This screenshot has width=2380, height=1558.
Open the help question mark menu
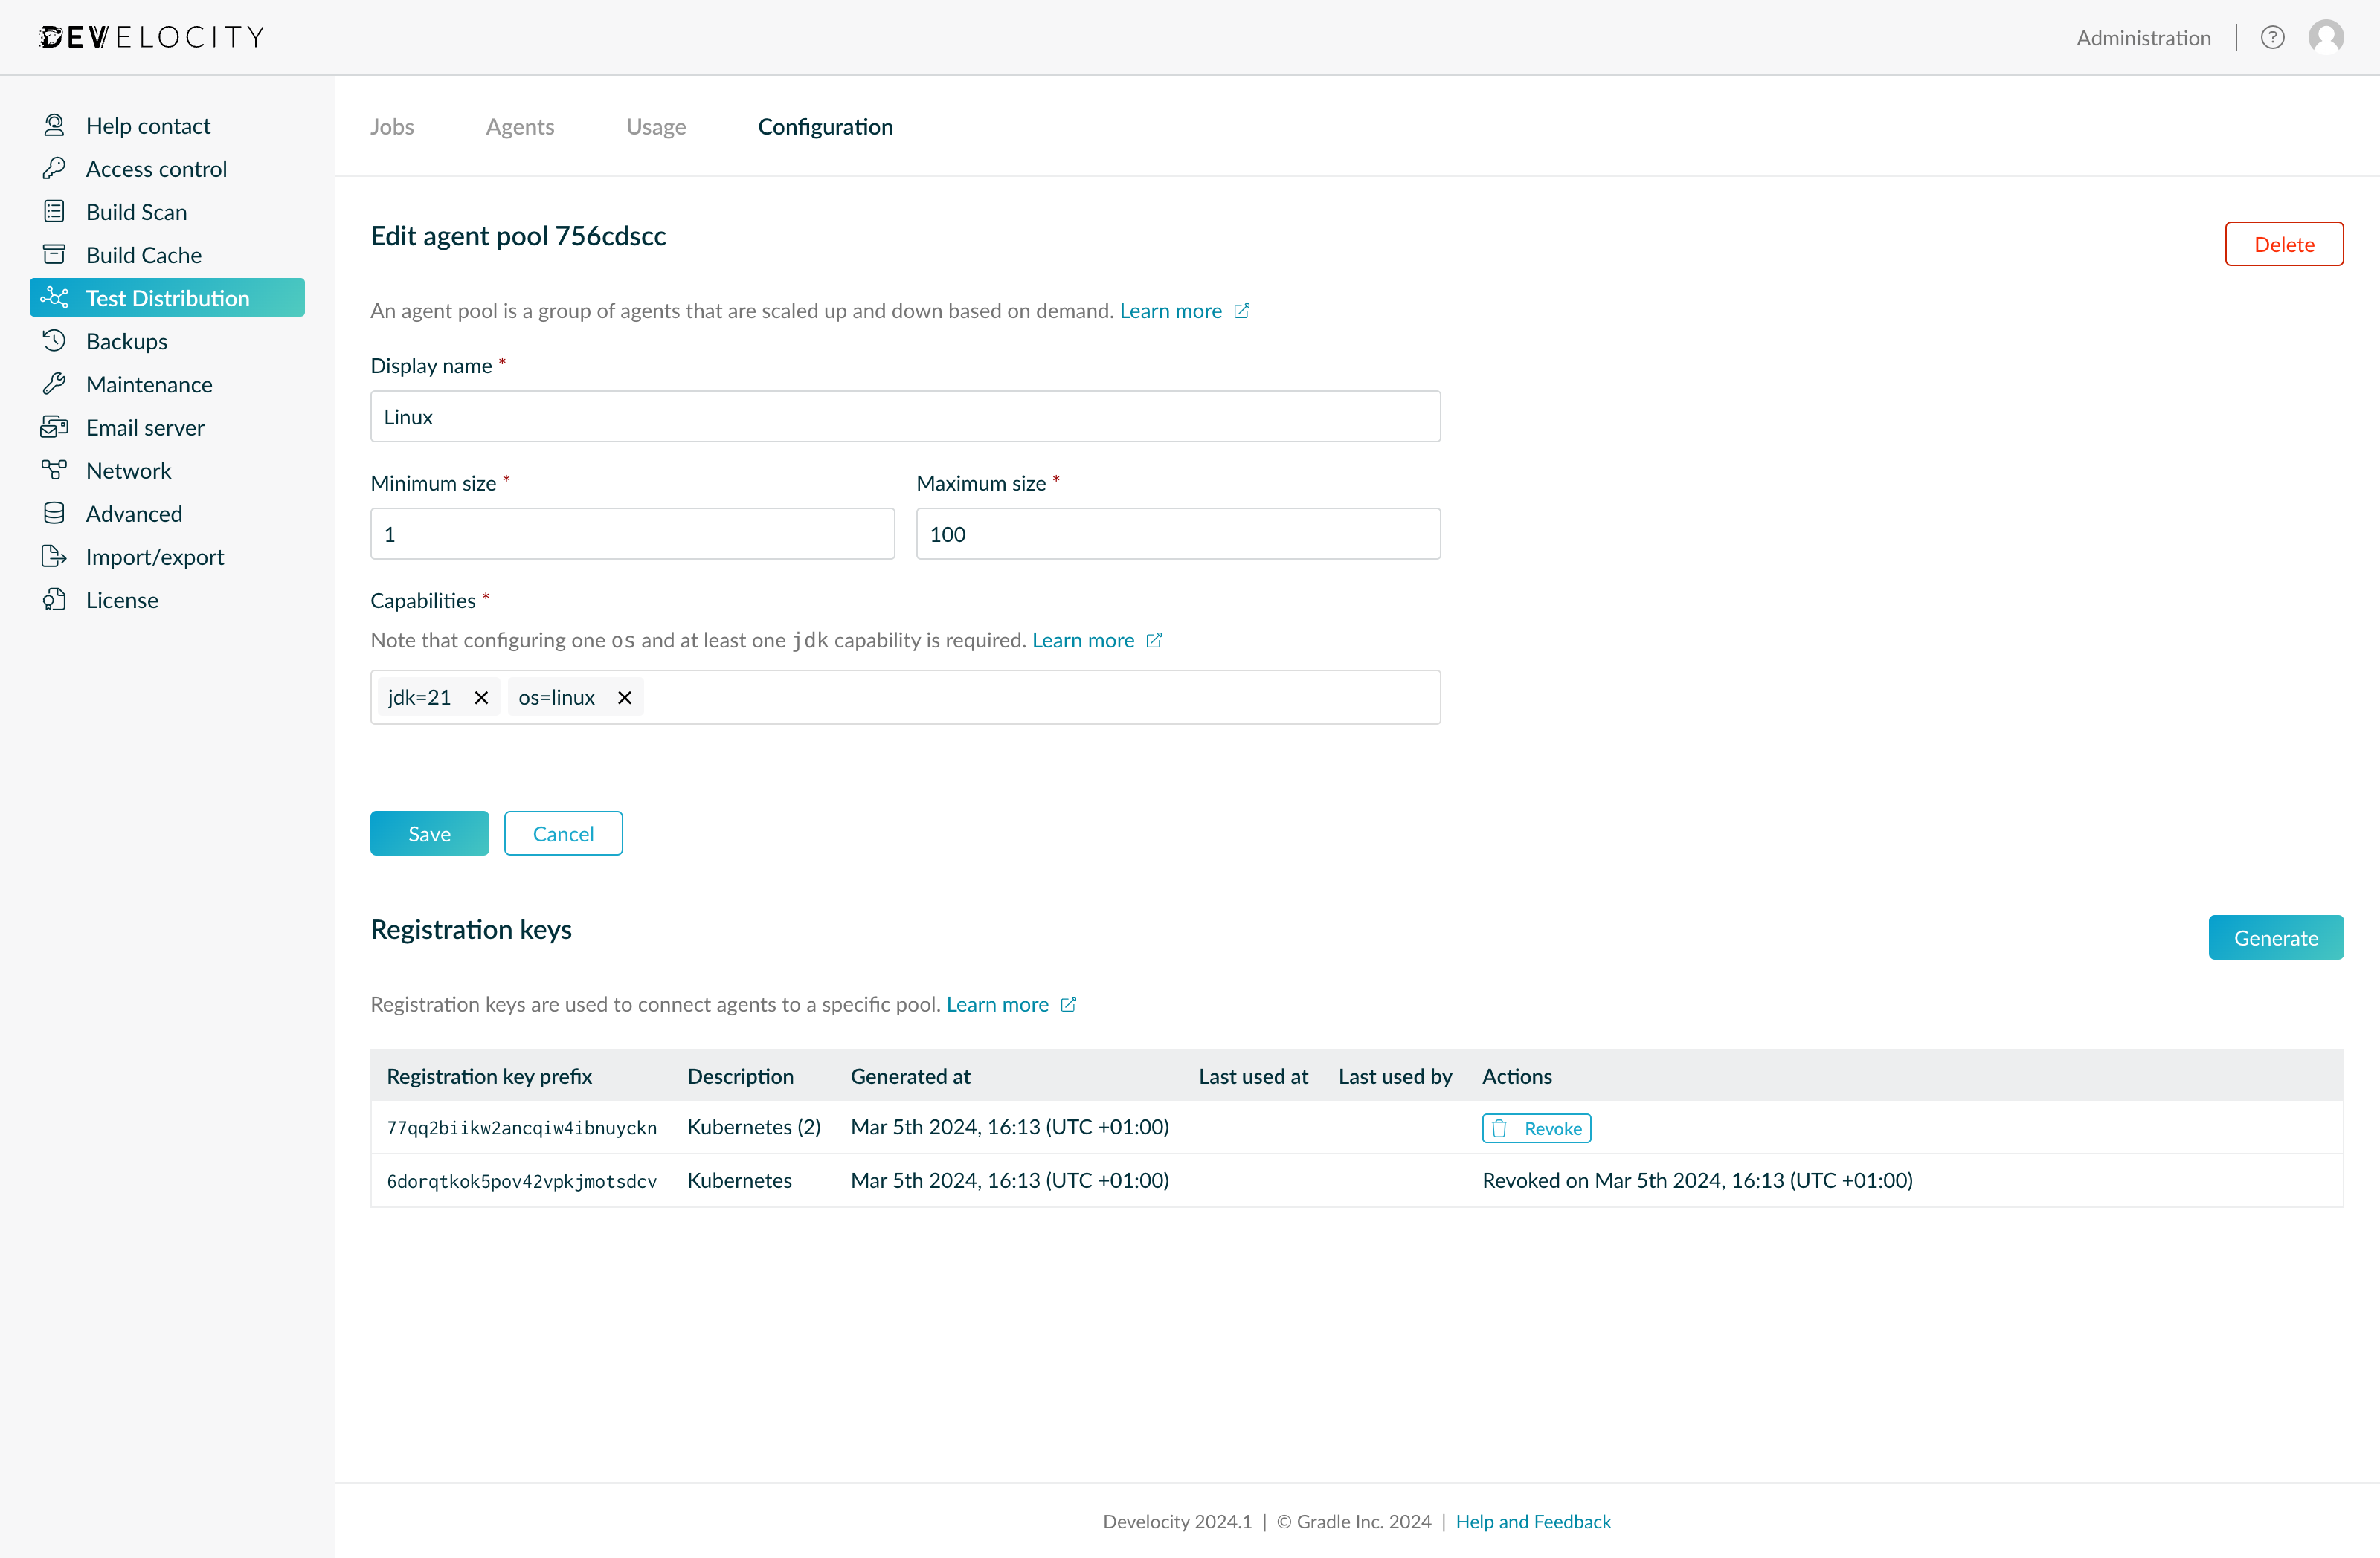click(2273, 37)
